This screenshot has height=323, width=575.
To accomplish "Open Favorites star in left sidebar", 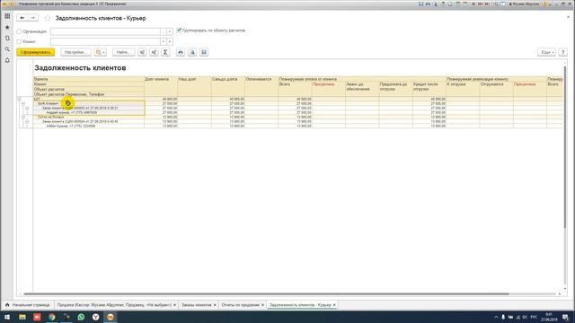I will pos(7,27).
